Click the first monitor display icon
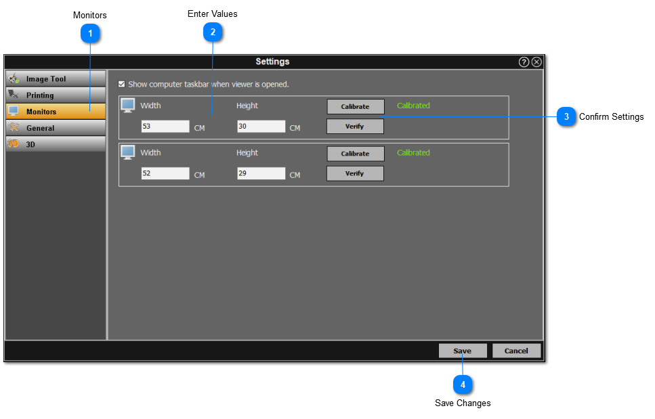The height and width of the screenshot is (419, 655). point(128,104)
